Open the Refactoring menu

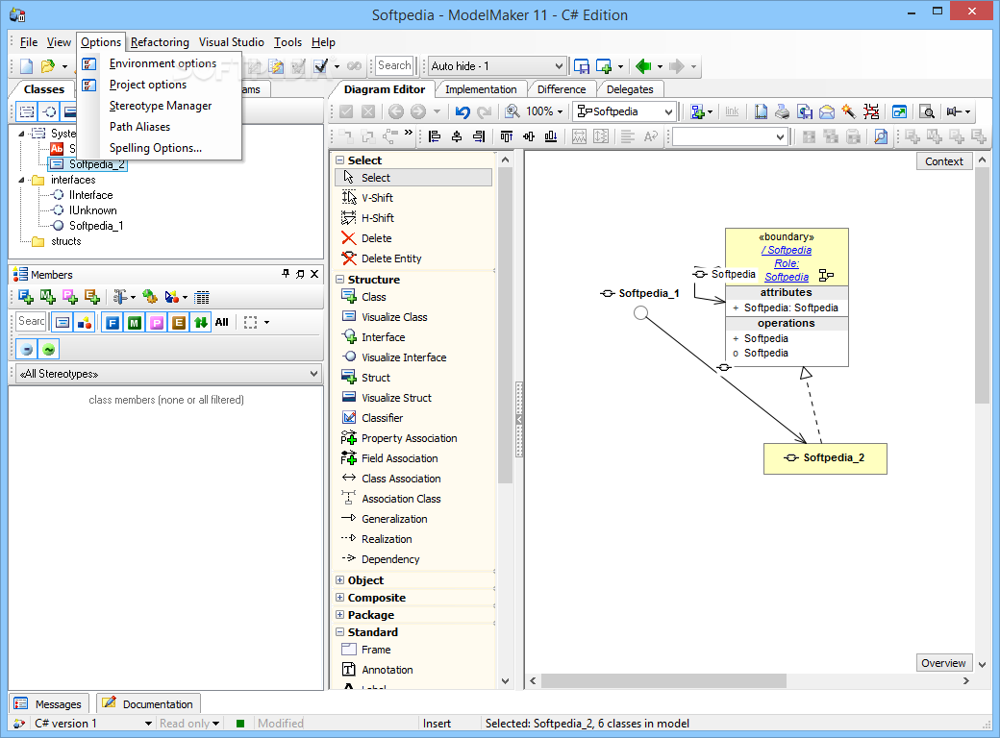pos(160,42)
